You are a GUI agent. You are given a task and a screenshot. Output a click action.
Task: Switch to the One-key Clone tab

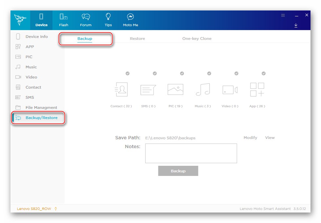point(197,39)
